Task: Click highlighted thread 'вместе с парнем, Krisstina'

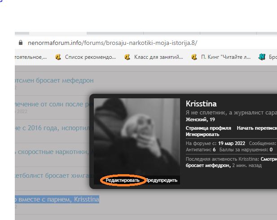Action: 57,199
